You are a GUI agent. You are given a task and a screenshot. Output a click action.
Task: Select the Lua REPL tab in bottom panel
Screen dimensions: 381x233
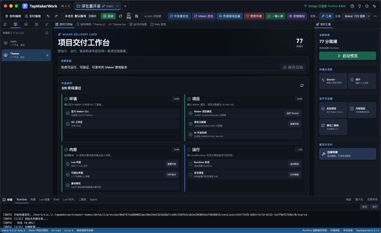tap(68, 200)
